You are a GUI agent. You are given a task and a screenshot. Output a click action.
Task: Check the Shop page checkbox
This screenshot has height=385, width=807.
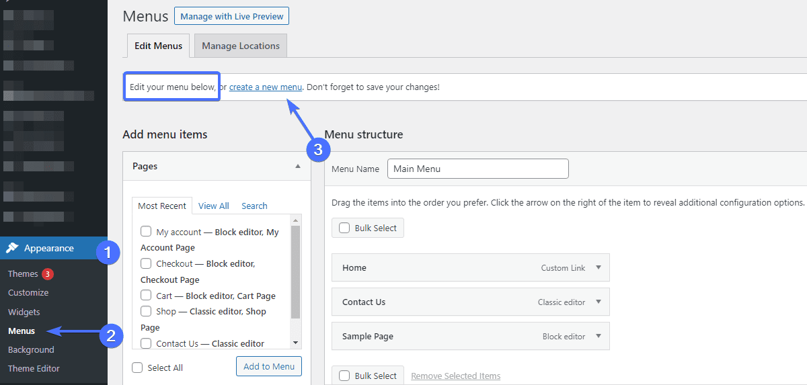click(146, 311)
